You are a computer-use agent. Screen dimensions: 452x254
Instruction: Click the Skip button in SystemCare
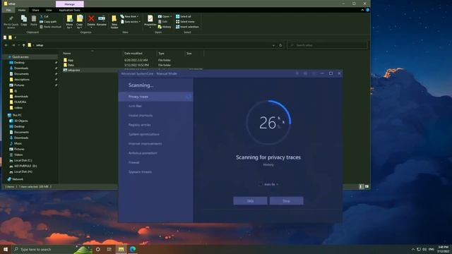pyautogui.click(x=250, y=200)
